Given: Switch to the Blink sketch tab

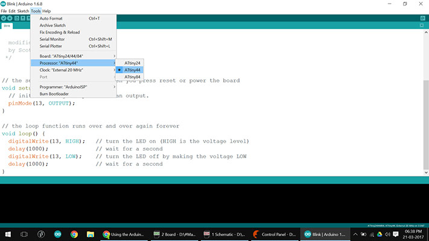Looking at the screenshot, I should pos(7,26).
